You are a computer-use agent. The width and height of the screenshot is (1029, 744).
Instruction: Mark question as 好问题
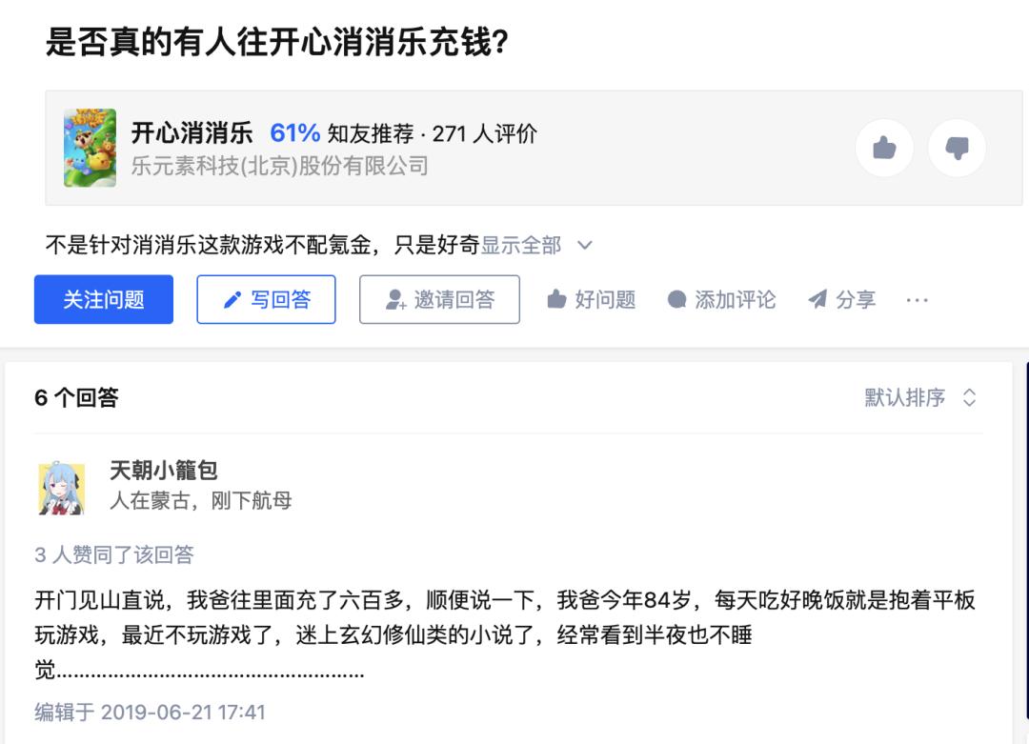click(592, 300)
